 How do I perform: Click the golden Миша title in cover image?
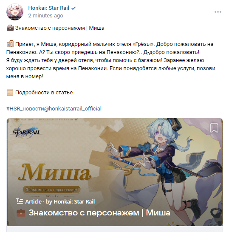(x=55, y=173)
